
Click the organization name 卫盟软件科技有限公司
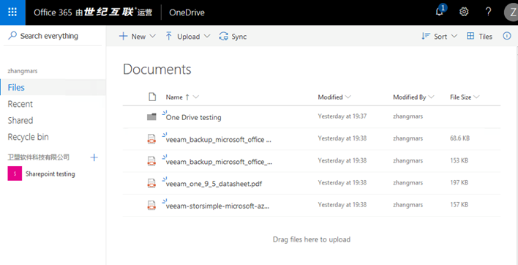pos(38,157)
